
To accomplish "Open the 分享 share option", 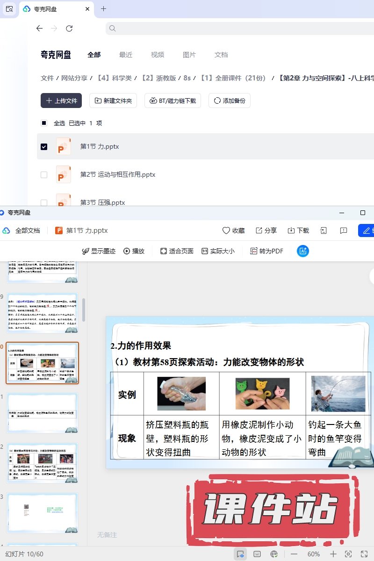I will [x=266, y=230].
